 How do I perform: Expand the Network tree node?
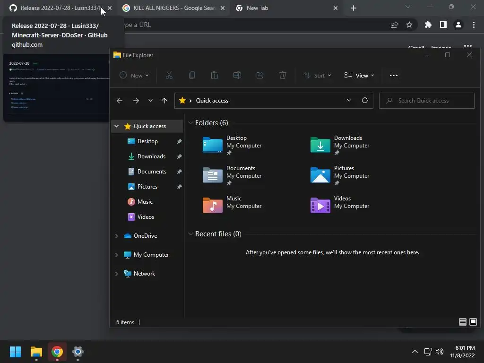(116, 274)
